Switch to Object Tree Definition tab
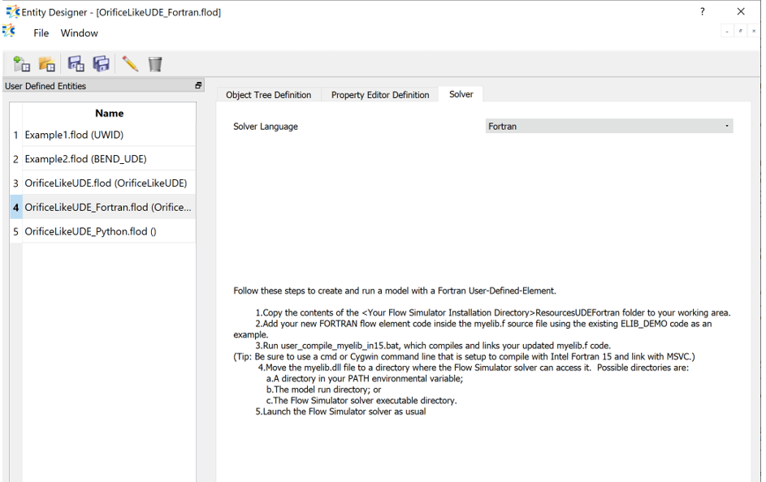This screenshot has height=482, width=766. pos(268,95)
